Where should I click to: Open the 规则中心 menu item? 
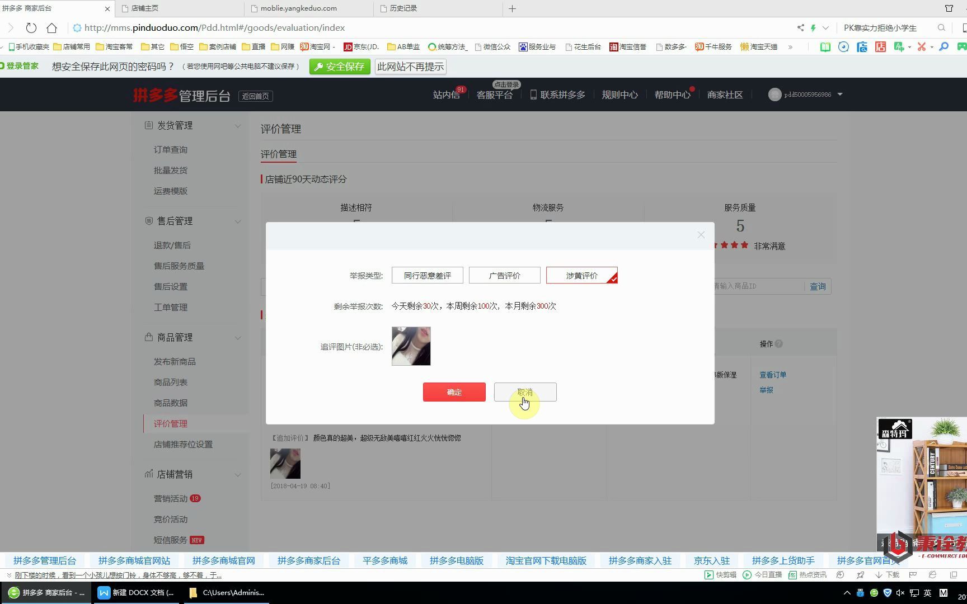619,94
